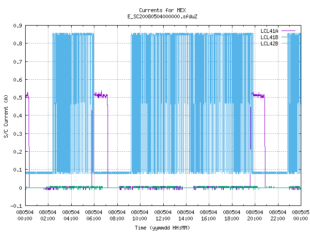The width and height of the screenshot is (310, 232).
Task: Click the 0.7 y-axis tick label
Action: pos(17,62)
